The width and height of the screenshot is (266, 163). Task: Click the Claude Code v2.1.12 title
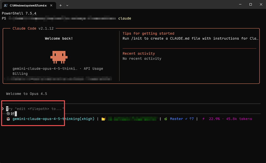pos(33,29)
